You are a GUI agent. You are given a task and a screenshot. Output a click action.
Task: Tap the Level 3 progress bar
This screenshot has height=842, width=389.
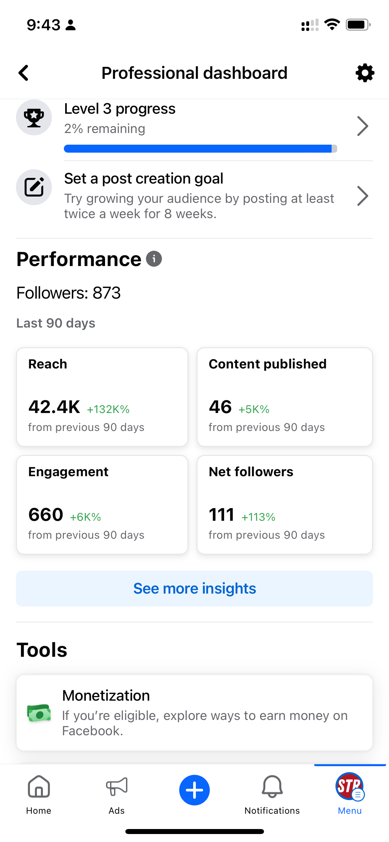(x=200, y=149)
